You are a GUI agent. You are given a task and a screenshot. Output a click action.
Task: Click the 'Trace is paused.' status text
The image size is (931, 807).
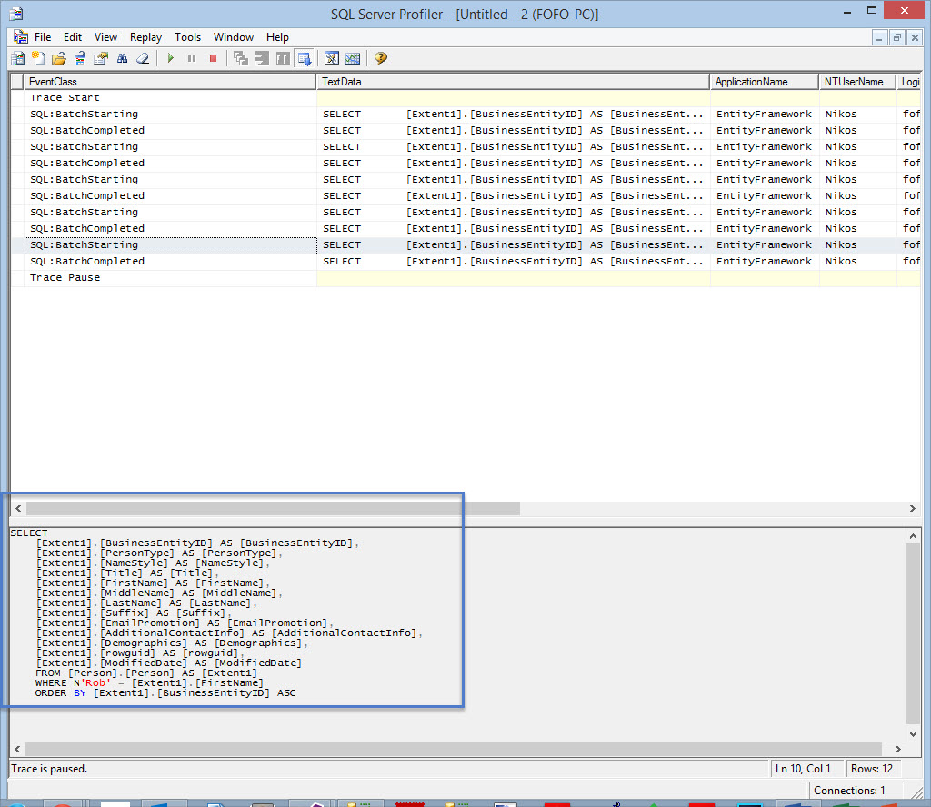(x=49, y=769)
